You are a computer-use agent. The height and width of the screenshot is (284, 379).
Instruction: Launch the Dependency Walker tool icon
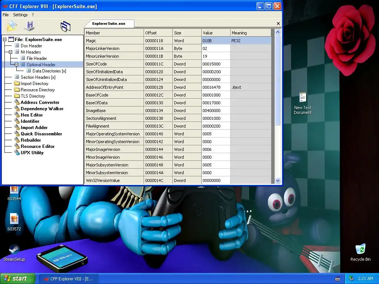pos(17,108)
